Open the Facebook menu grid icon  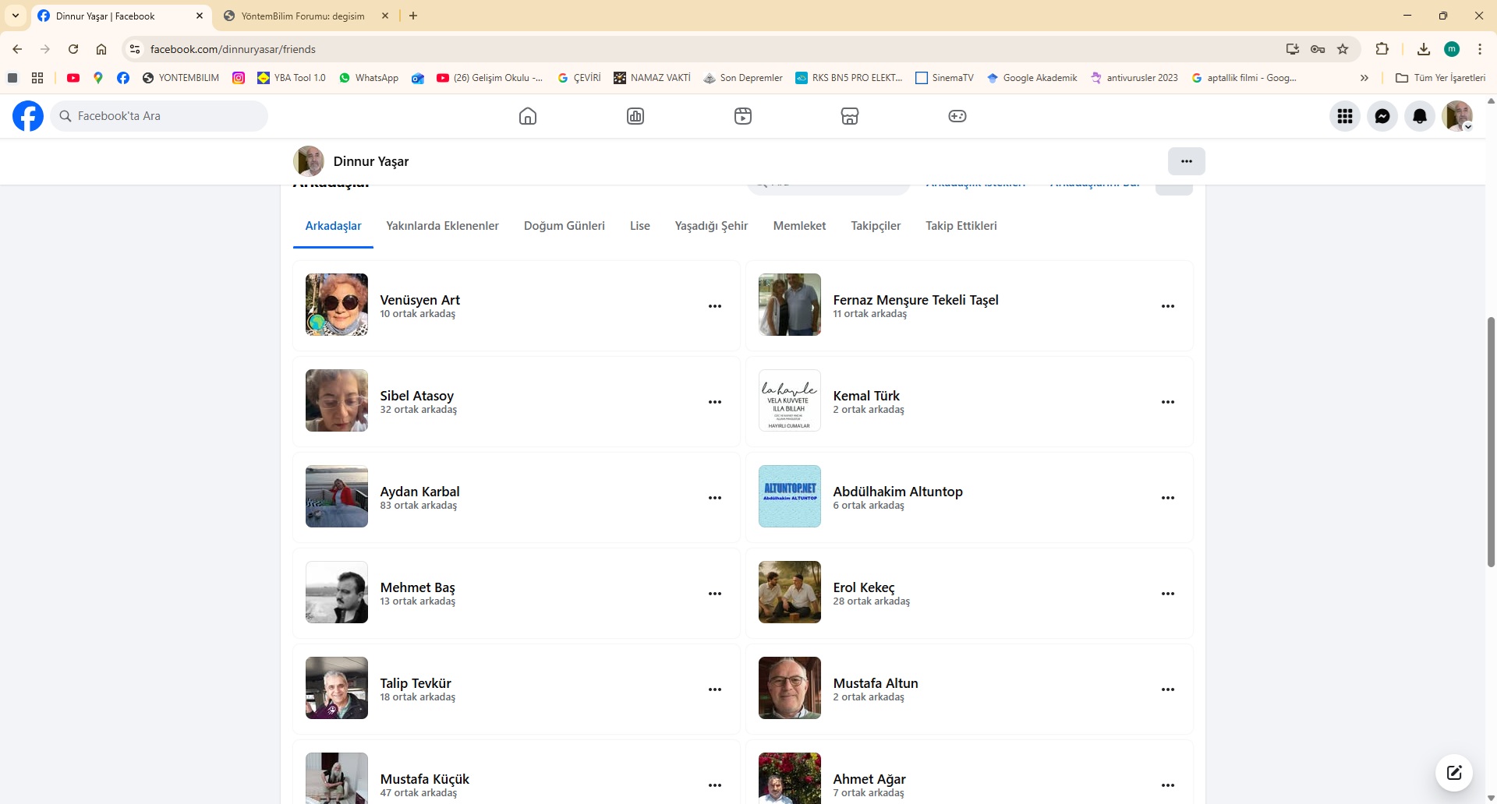(x=1344, y=116)
